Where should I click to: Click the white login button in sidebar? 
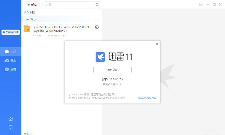point(10,32)
